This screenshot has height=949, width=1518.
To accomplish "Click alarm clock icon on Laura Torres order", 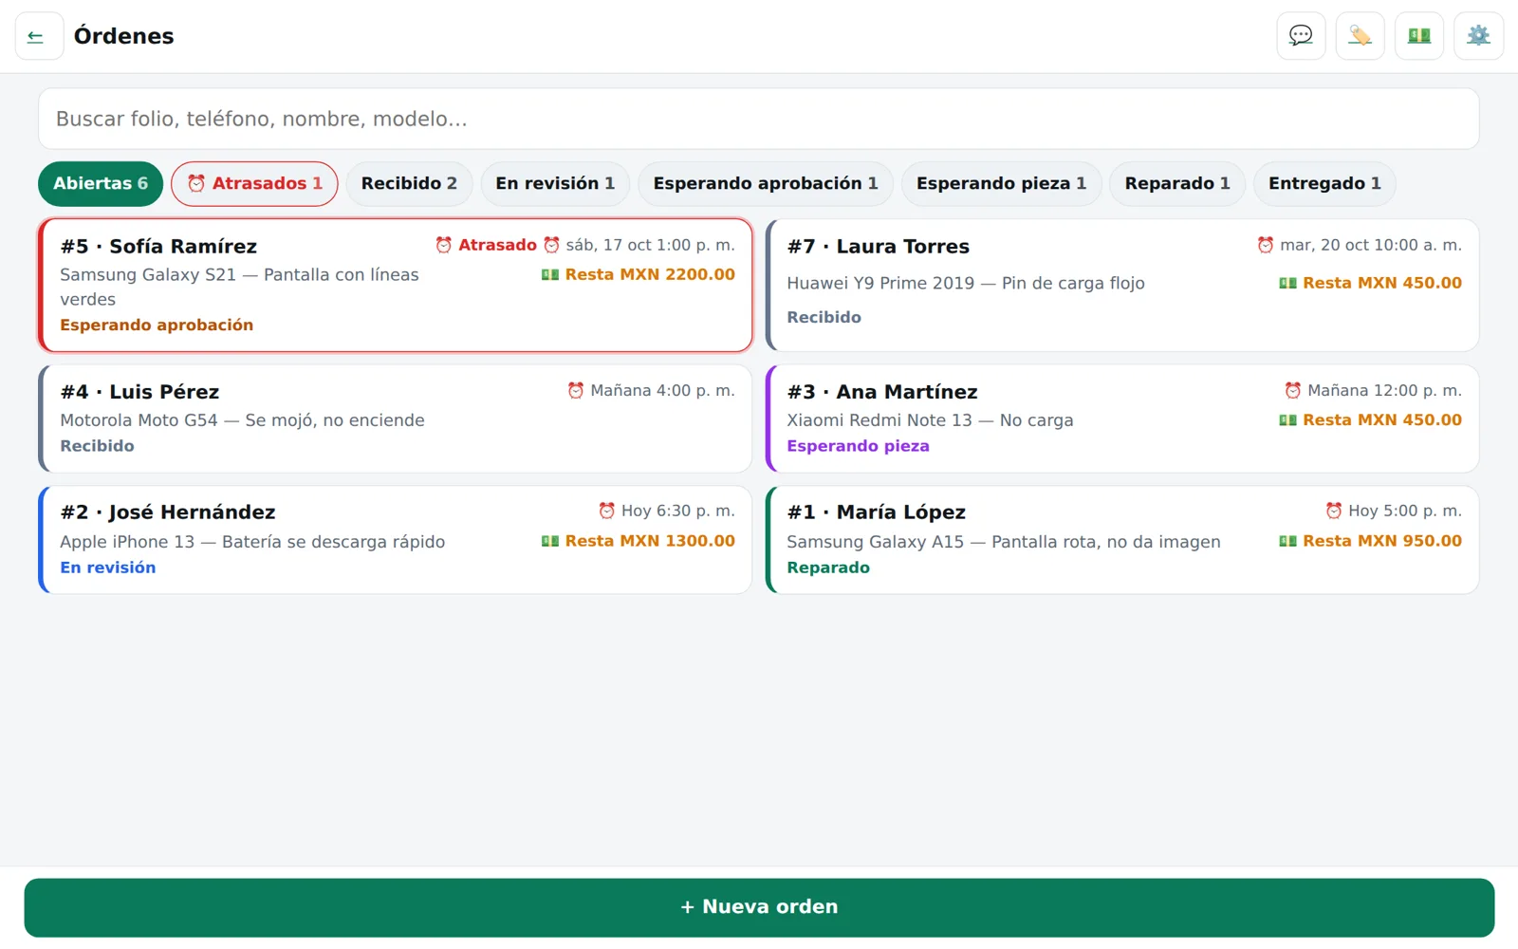I will point(1265,245).
